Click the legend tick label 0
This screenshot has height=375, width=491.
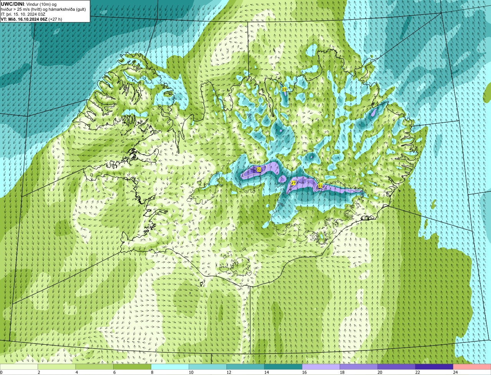2,372
